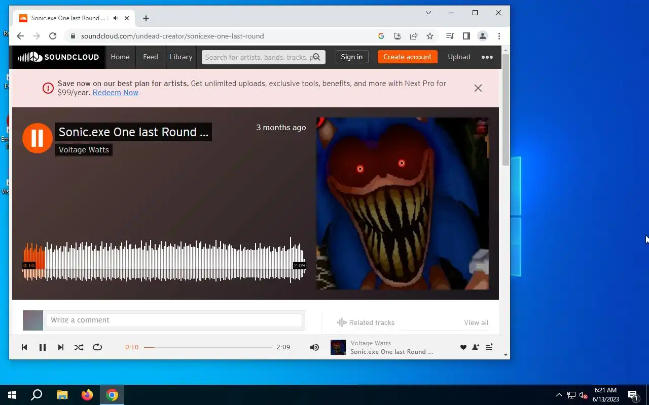Open the Feed tab
The image size is (649, 405).
(x=151, y=57)
